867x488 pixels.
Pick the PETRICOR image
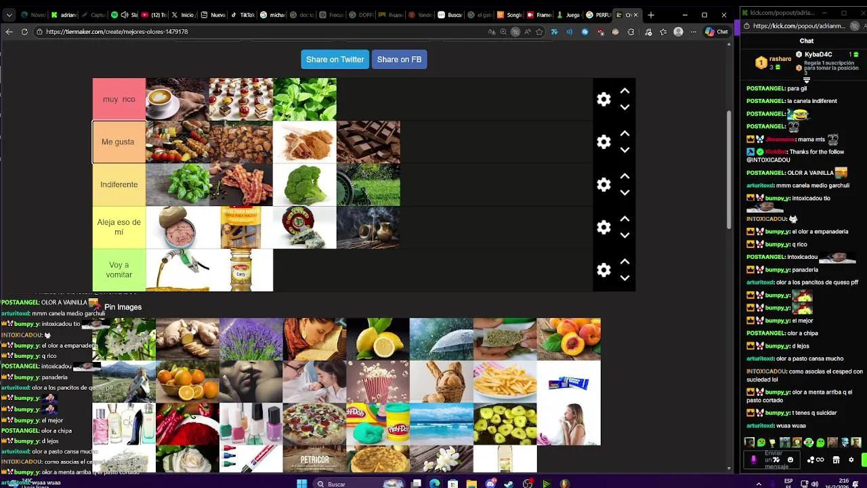[314, 460]
